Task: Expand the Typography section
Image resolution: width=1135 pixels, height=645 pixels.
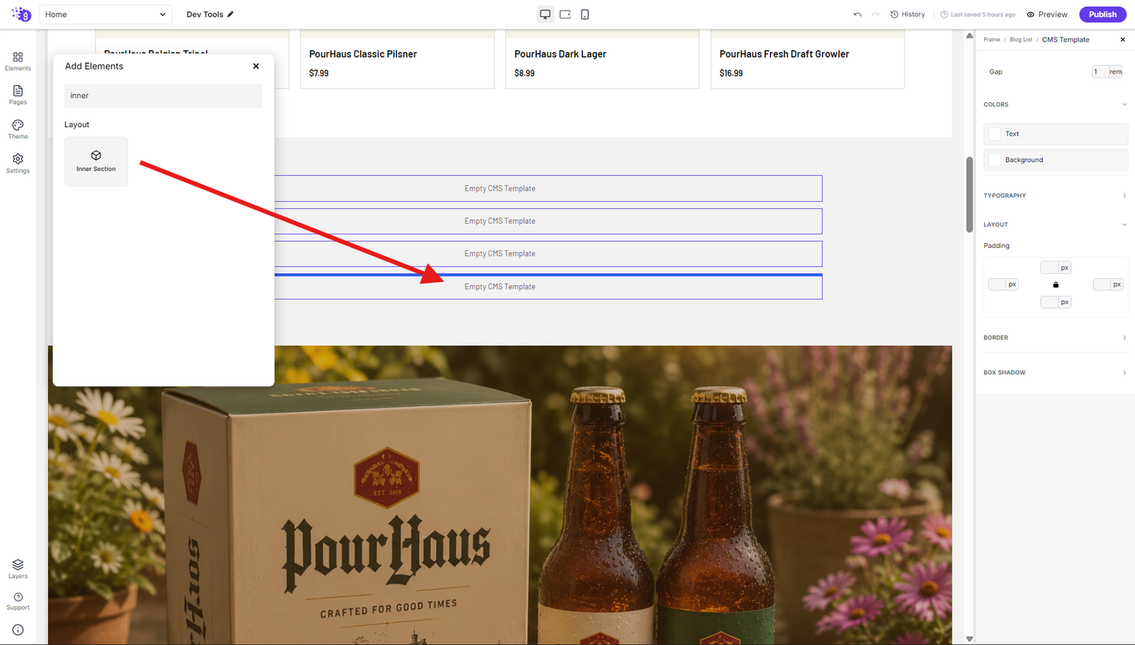Action: pos(1056,195)
